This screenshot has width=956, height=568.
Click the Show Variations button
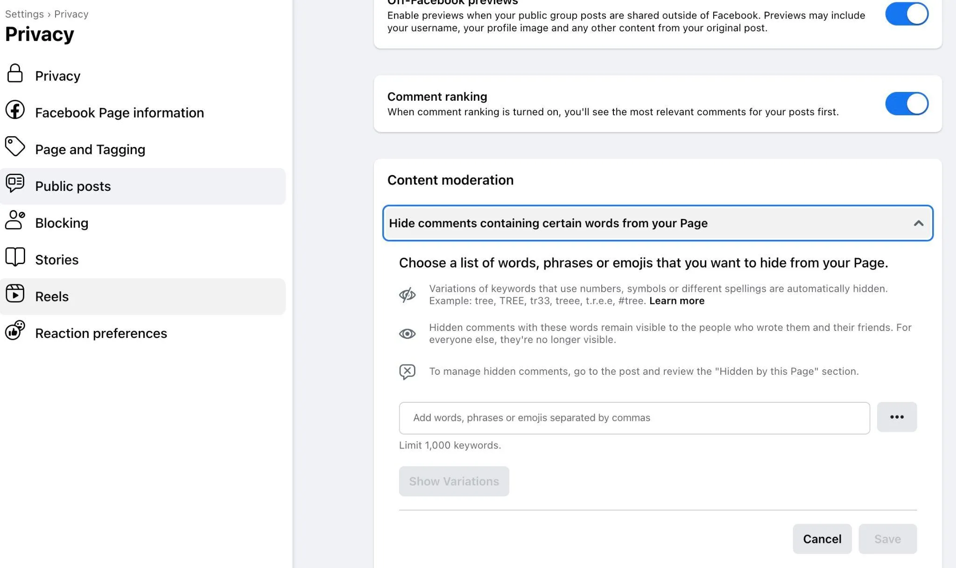(454, 481)
